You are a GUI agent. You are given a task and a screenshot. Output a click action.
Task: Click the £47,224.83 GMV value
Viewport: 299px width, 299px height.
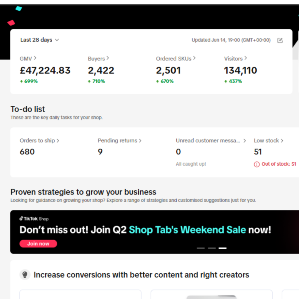pos(45,70)
